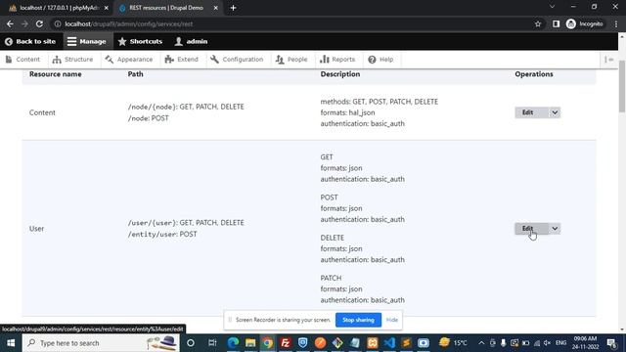Open Task View on the taskbar
The width and height of the screenshot is (626, 352).
(212, 343)
